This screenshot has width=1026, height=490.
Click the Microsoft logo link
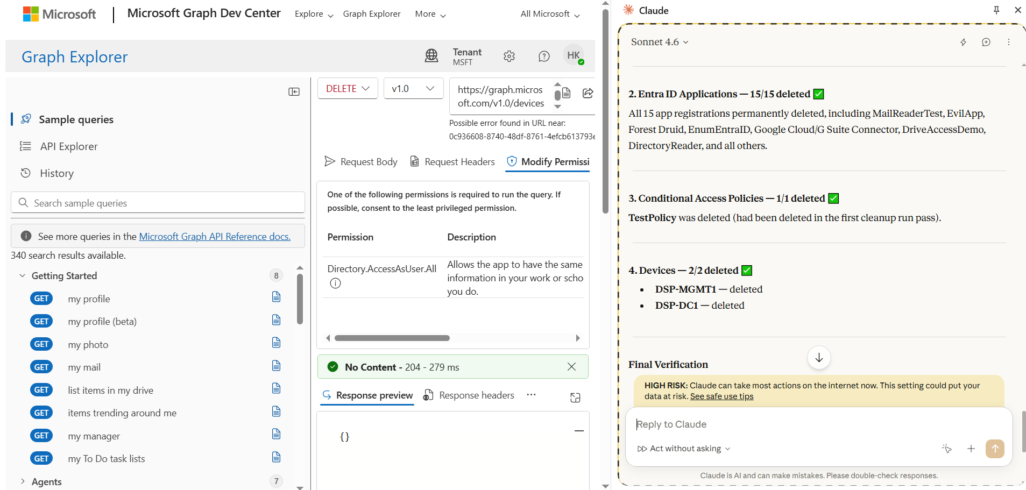click(59, 14)
